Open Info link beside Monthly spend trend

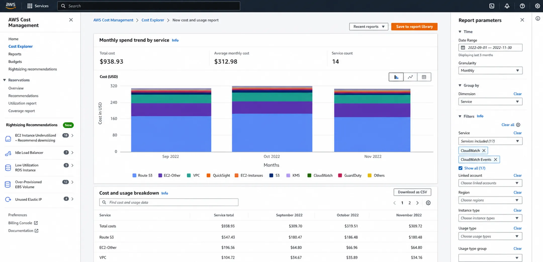pyautogui.click(x=175, y=40)
